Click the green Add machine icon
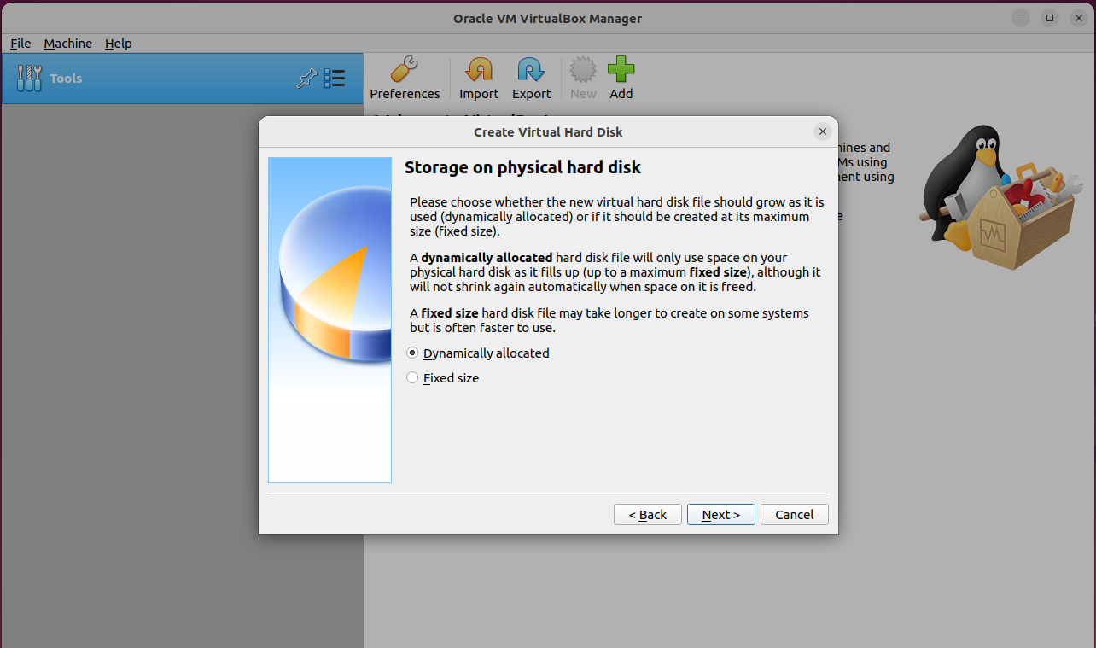 click(x=621, y=70)
